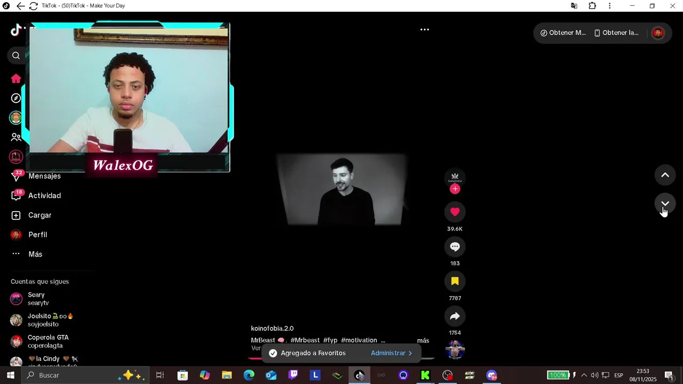Open File Explorer from the taskbar

point(227,375)
